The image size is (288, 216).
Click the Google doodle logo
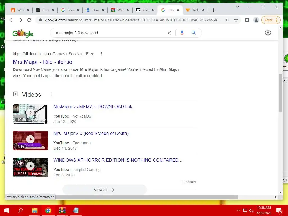[x=23, y=33]
